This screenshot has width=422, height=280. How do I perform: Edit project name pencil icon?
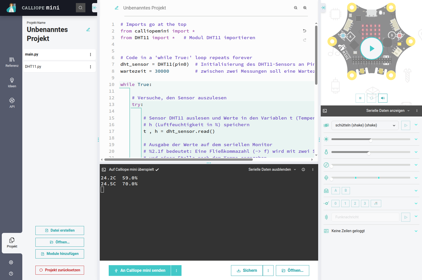click(x=88, y=30)
